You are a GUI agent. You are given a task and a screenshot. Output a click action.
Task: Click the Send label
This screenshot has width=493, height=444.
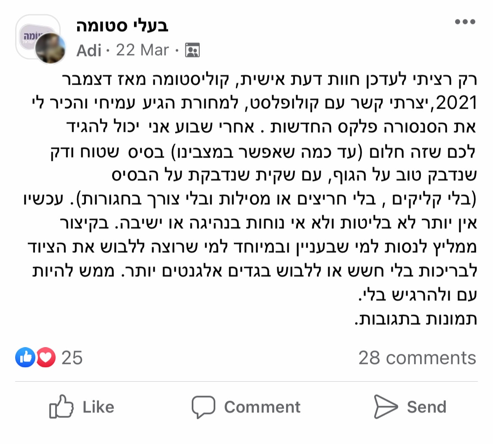(x=427, y=407)
